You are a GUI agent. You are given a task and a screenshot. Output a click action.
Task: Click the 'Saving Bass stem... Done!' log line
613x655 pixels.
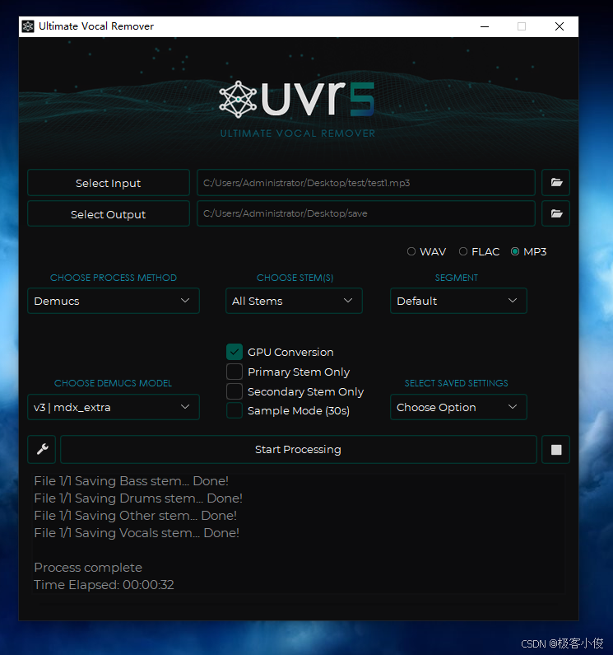(x=131, y=481)
